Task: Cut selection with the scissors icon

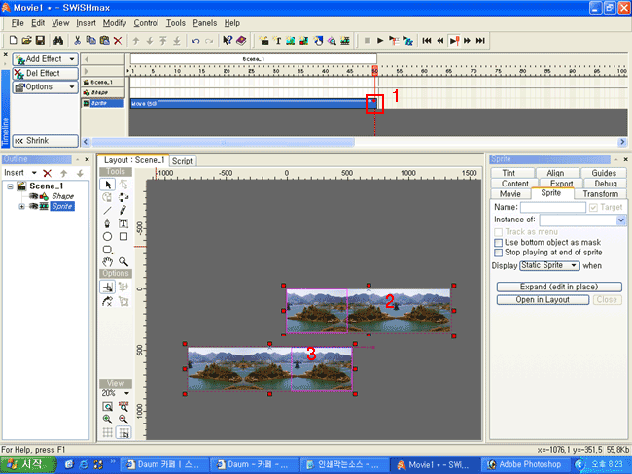Action: [x=77, y=40]
